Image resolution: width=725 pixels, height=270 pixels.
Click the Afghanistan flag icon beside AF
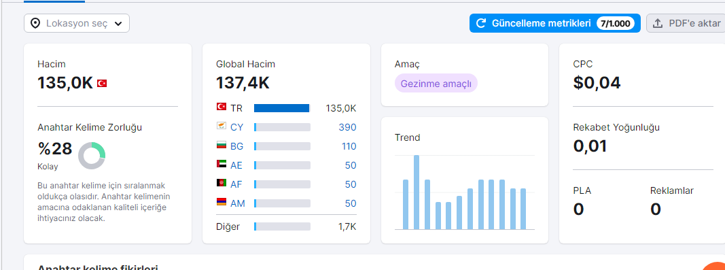tap(221, 183)
